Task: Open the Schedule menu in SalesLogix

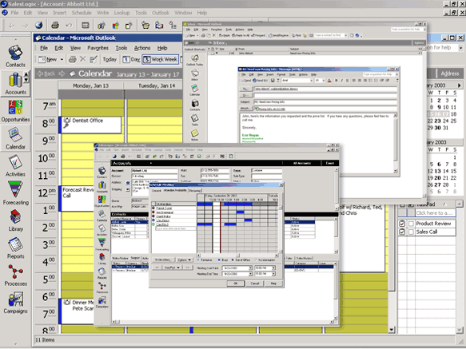Action: coord(82,13)
